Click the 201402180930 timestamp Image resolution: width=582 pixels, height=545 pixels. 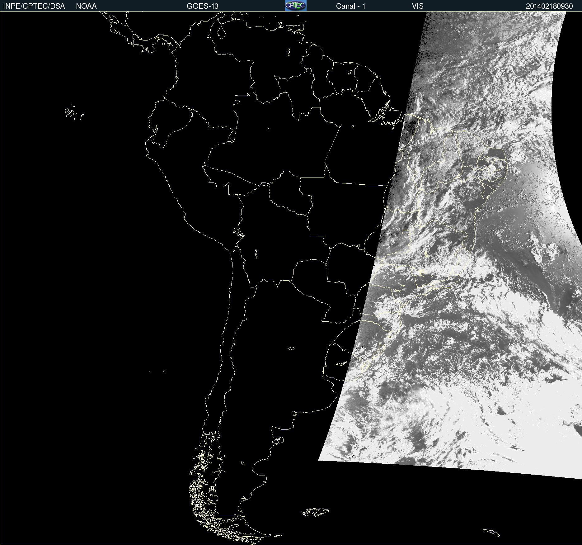click(549, 6)
